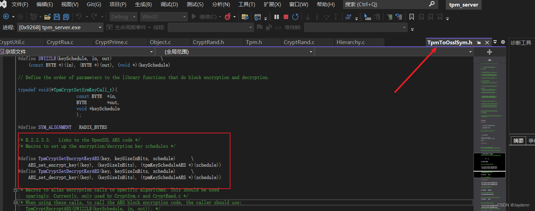The width and height of the screenshot is (535, 211).
Task: Open the Debug configuration dropdown
Action: [x=124, y=16]
